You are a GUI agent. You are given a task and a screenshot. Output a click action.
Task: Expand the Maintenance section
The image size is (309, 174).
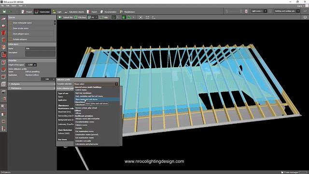point(32,88)
